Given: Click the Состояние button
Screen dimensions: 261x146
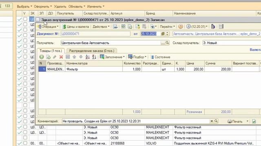Looking at the screenshot, I should click(x=160, y=57).
